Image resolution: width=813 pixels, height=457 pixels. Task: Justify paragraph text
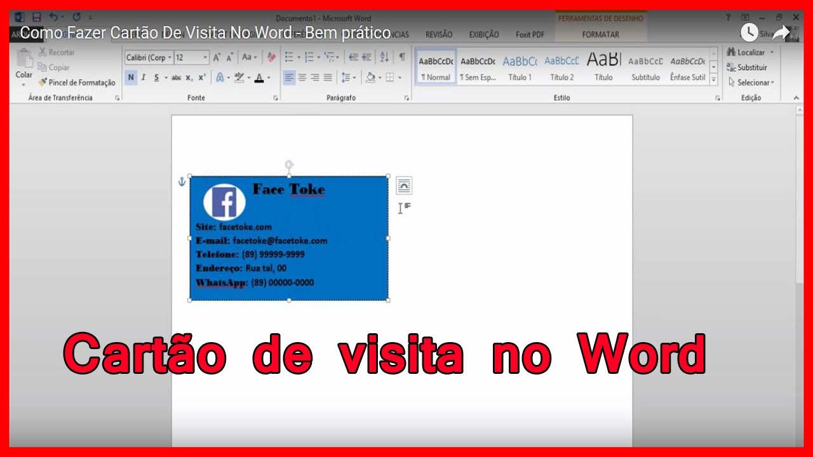click(x=328, y=77)
